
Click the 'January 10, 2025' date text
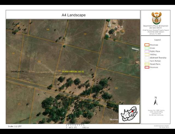155,34
